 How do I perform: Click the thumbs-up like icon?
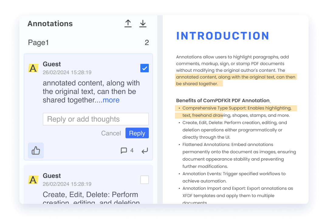click(36, 151)
